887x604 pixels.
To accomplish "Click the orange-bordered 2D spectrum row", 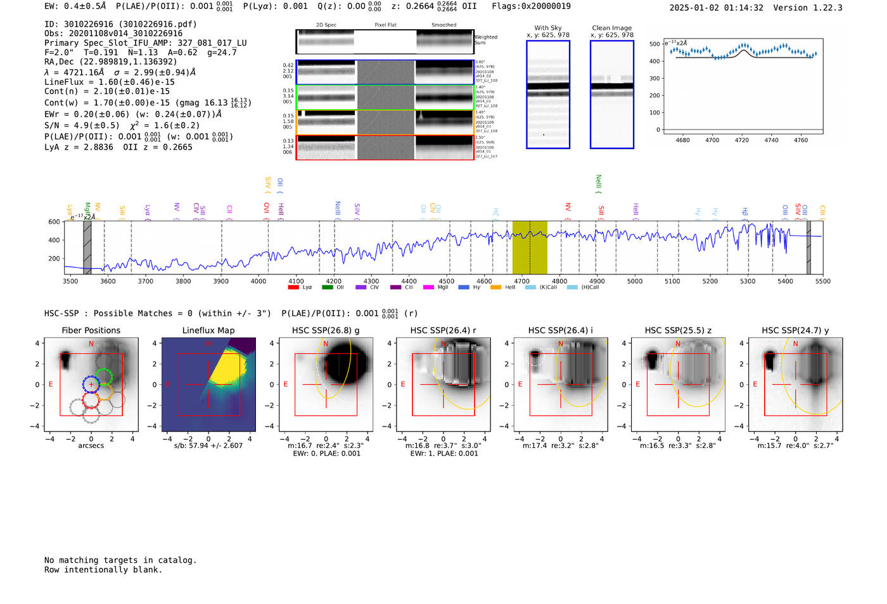I will click(x=385, y=122).
